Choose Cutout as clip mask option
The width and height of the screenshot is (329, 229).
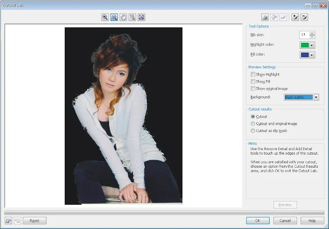tap(253, 131)
